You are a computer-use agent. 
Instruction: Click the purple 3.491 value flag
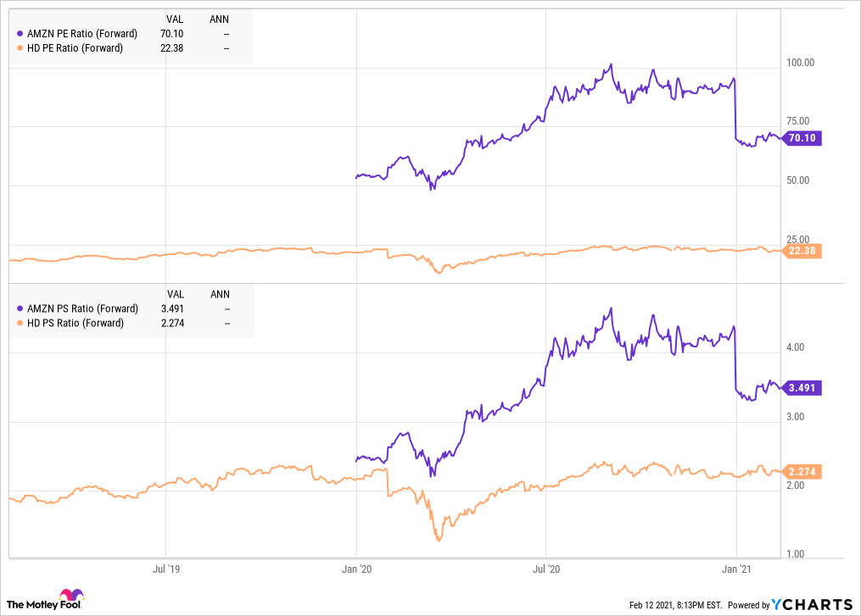pyautogui.click(x=802, y=387)
